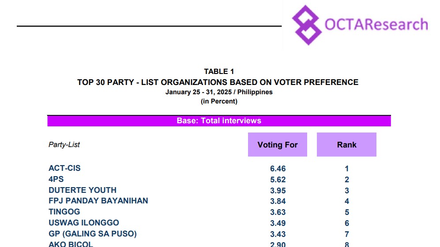
Task: Click the FPJ PANDAY BAYANIHAN entry
Action: [x=98, y=201]
